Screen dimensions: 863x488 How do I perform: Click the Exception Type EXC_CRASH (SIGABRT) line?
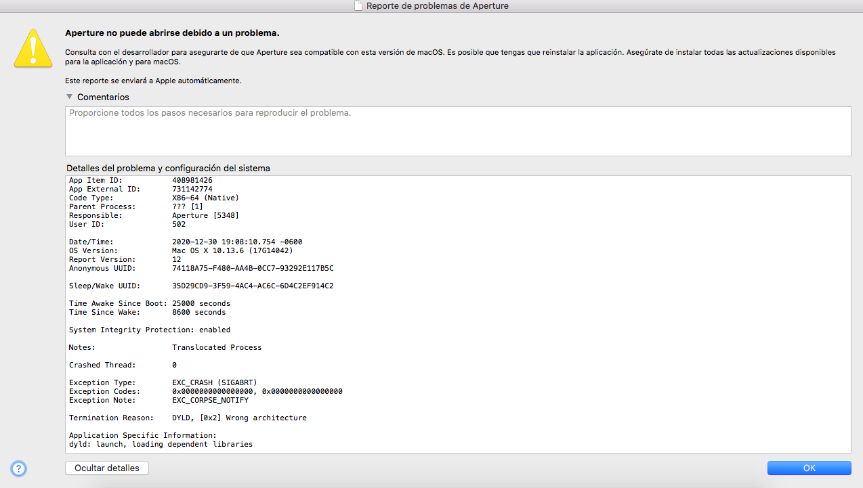[x=163, y=383]
